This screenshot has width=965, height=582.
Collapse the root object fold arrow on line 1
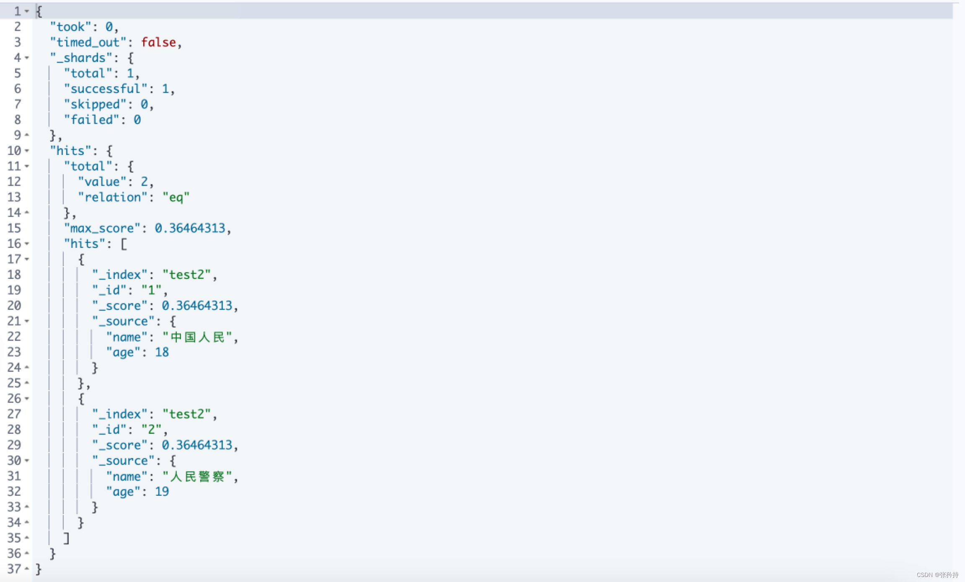[x=27, y=11]
